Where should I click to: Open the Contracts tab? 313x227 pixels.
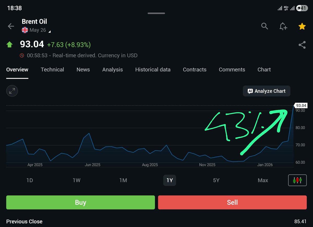195,70
